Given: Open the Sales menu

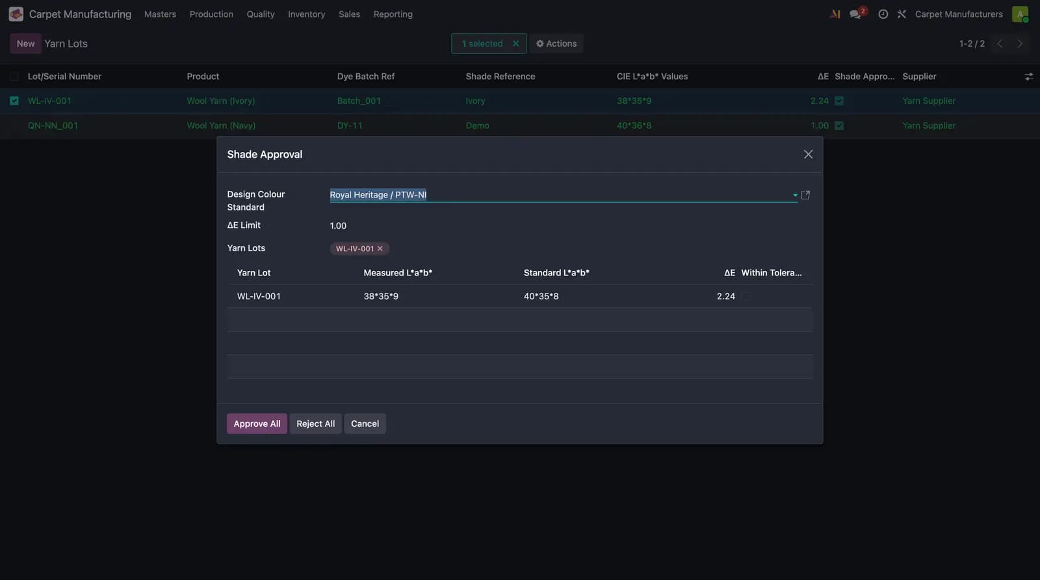Looking at the screenshot, I should click(349, 14).
